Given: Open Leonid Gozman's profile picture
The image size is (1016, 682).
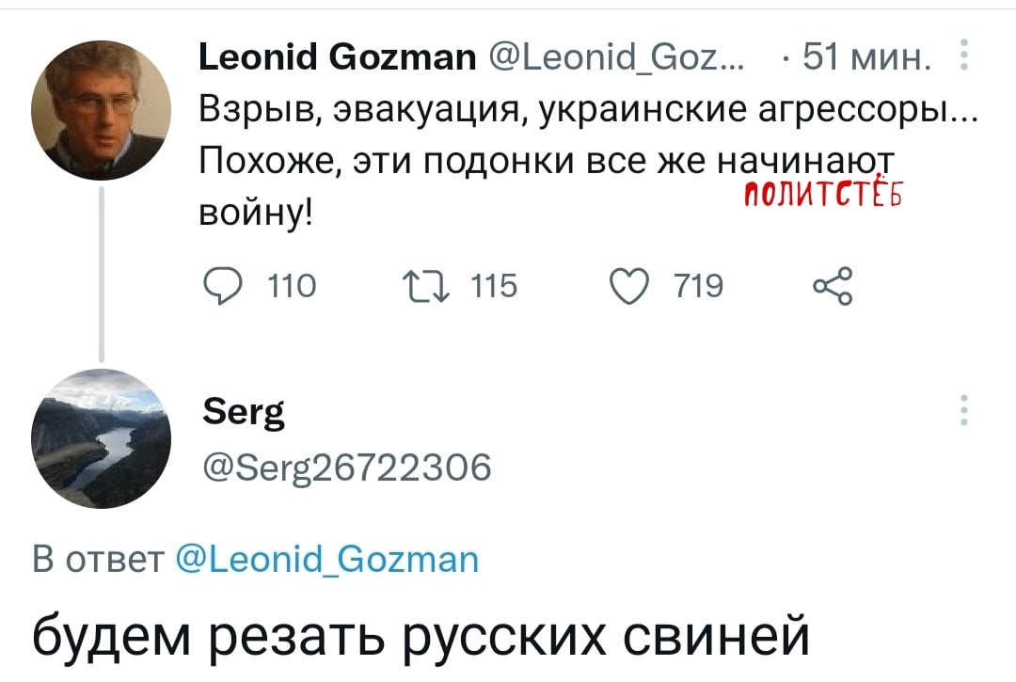Looking at the screenshot, I should pos(102,110).
